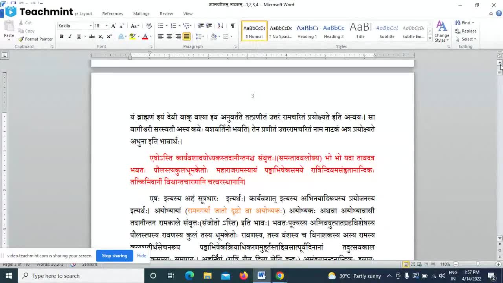Click the Sort icon
The width and height of the screenshot is (503, 283).
pos(220,26)
